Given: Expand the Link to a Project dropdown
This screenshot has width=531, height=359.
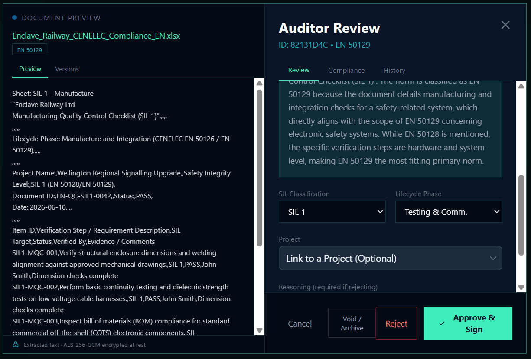Looking at the screenshot, I should 391,258.
